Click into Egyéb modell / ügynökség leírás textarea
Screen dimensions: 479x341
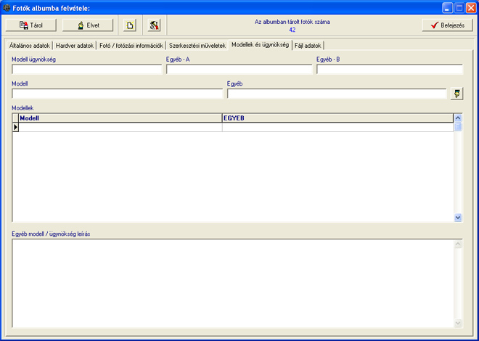click(x=233, y=283)
